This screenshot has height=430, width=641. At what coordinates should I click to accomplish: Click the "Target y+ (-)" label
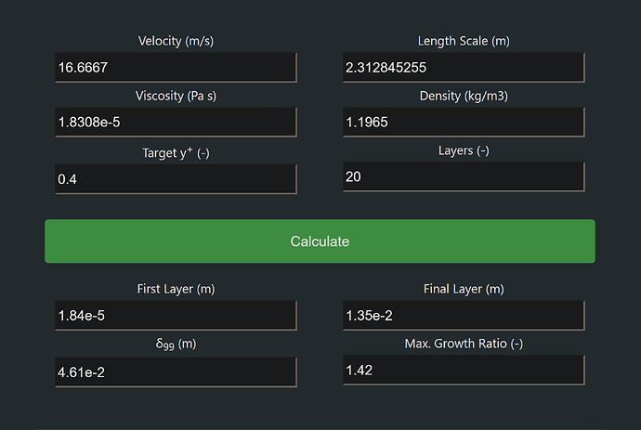pyautogui.click(x=177, y=152)
